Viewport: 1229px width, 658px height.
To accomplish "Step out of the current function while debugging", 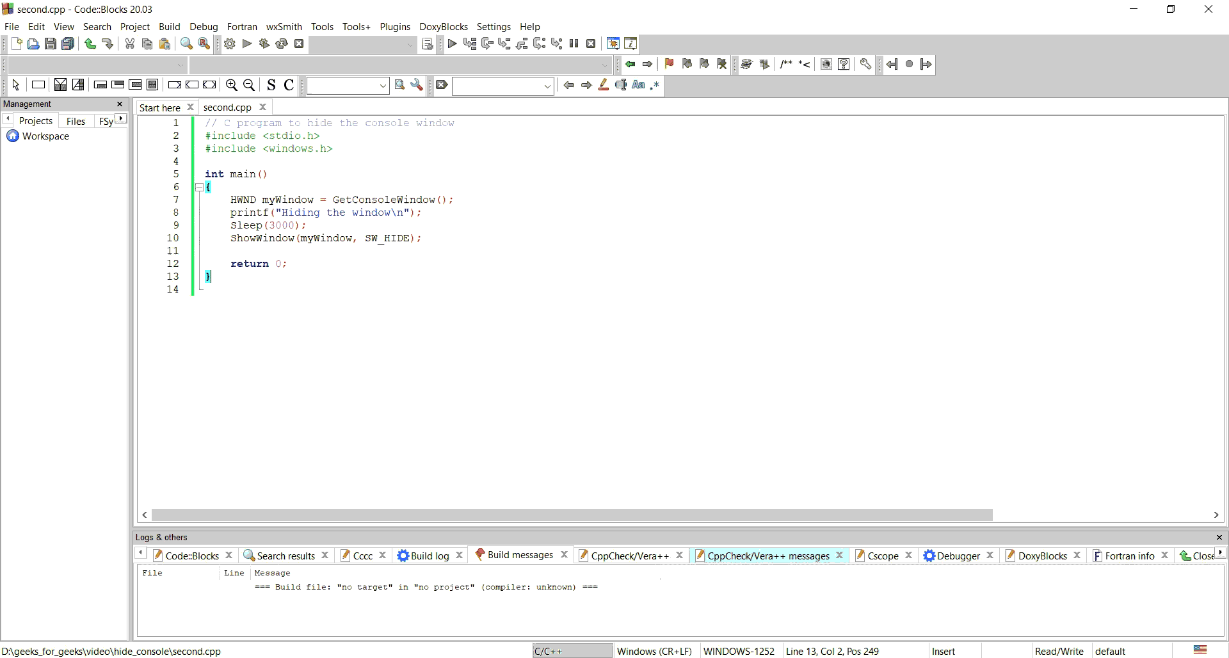I will [522, 44].
